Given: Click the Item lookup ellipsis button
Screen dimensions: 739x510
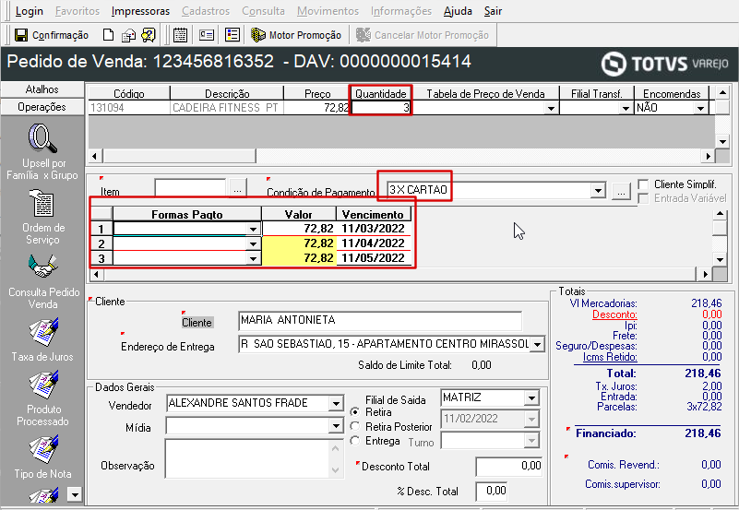Looking at the screenshot, I should point(237,190).
